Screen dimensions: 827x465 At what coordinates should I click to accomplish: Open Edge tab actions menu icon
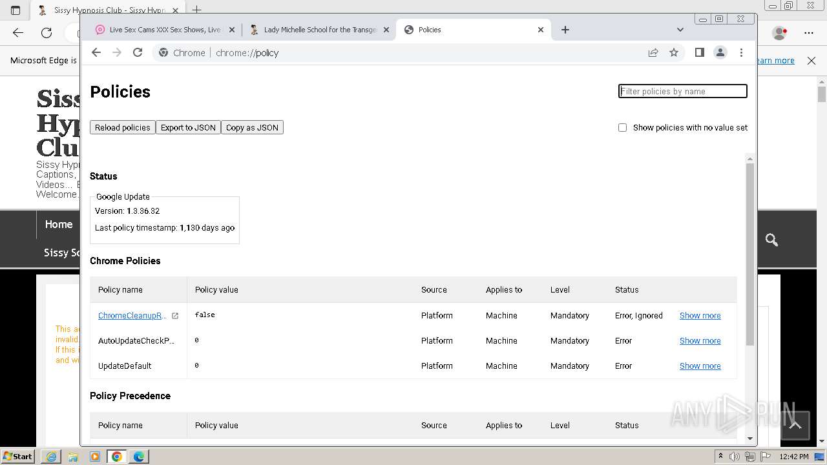pos(16,10)
